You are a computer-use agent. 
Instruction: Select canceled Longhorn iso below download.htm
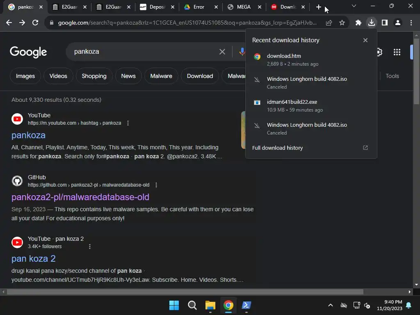[311, 83]
